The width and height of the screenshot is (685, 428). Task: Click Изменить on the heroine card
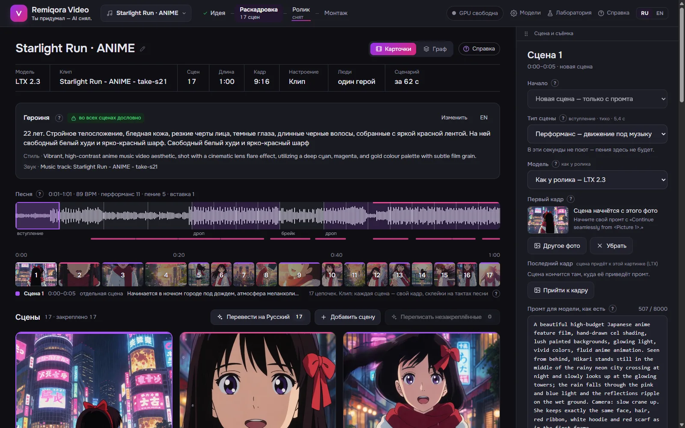pos(454,118)
